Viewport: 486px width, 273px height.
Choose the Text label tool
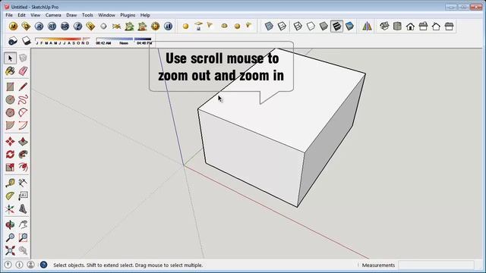pos(23,196)
